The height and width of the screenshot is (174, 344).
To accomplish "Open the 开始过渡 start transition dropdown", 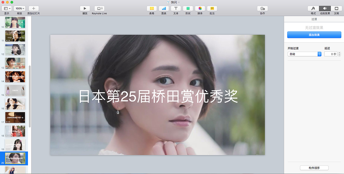I will click(x=304, y=54).
